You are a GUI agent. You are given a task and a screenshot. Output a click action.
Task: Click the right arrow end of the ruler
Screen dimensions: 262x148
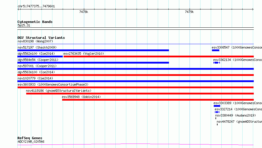pos(253,9)
